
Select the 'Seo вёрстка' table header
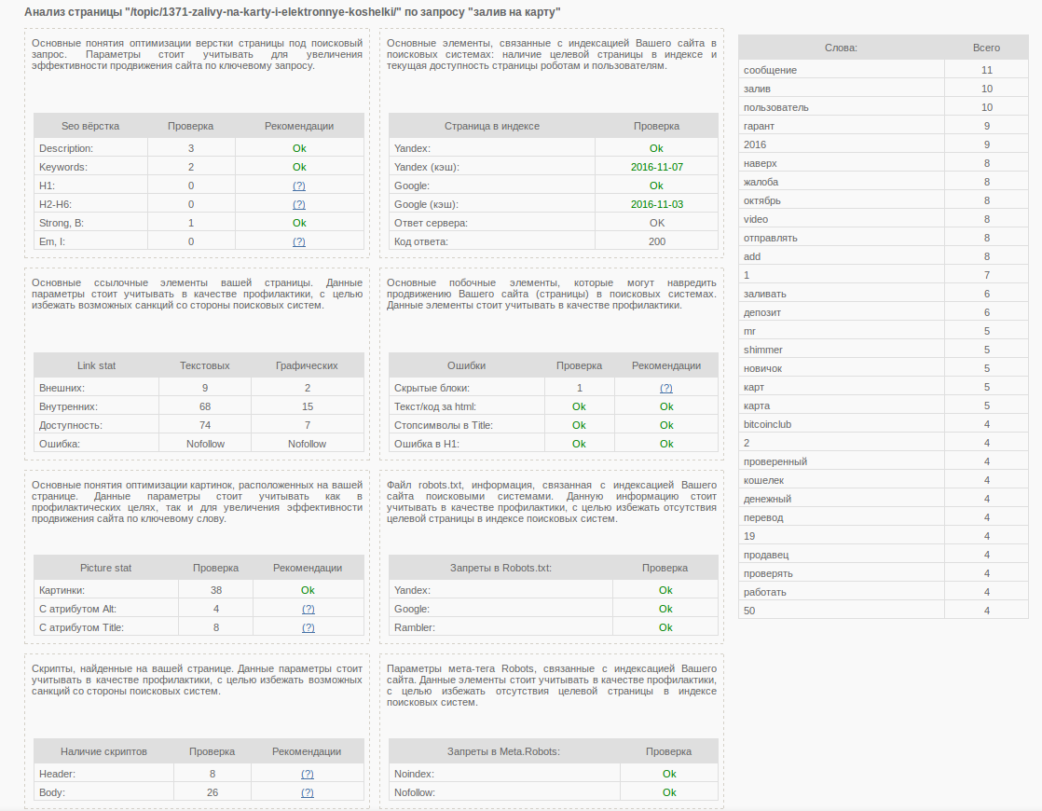[90, 126]
